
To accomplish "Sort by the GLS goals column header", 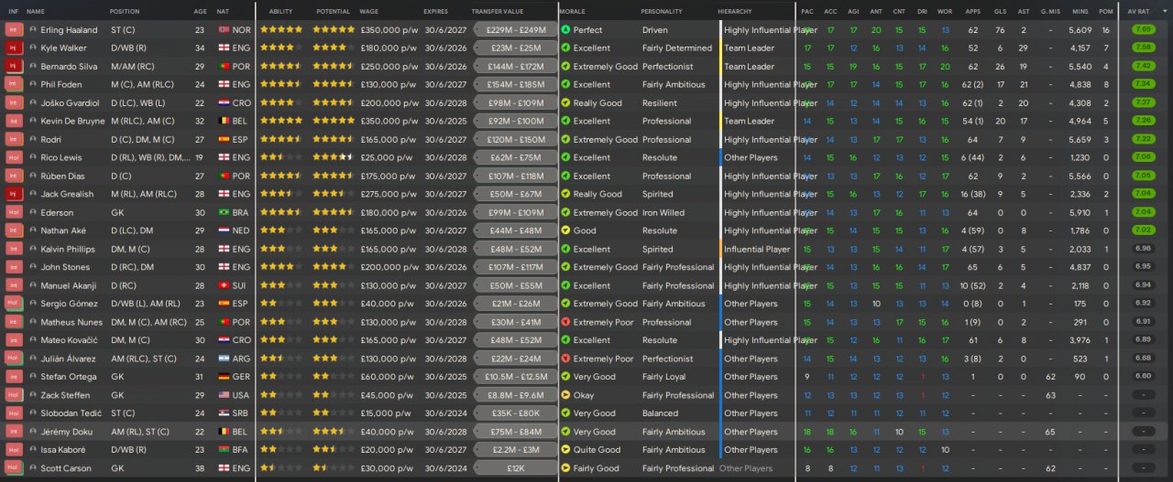I will (1000, 11).
